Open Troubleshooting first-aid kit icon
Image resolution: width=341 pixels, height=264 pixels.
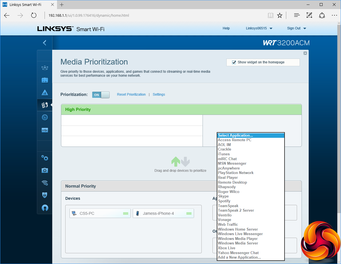click(45, 170)
